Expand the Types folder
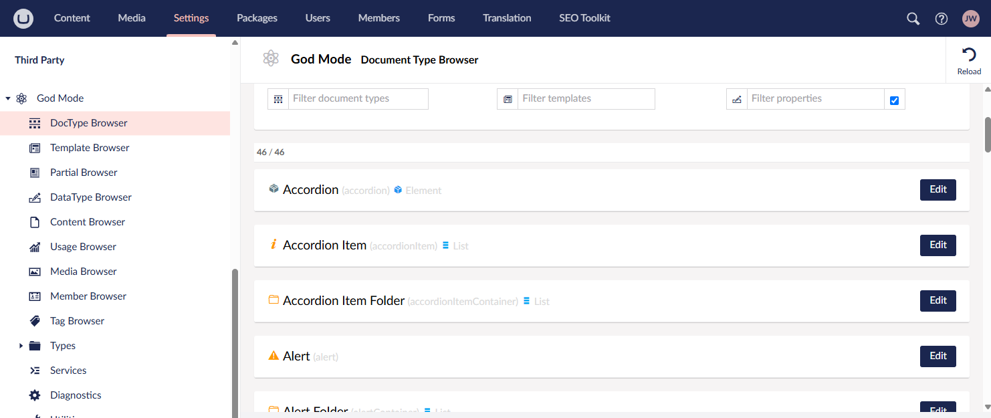991x418 pixels. point(21,346)
